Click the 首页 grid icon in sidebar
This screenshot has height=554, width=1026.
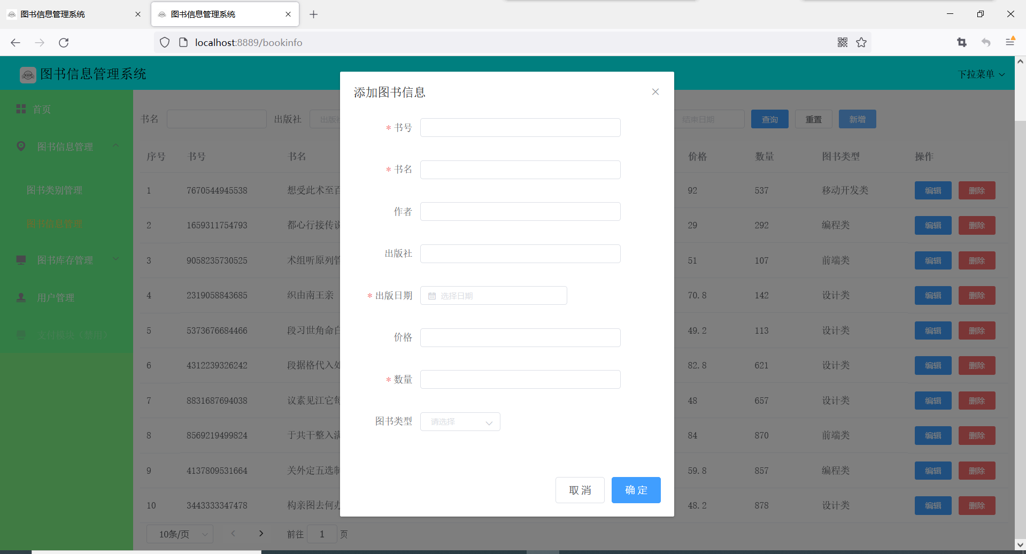pos(21,109)
